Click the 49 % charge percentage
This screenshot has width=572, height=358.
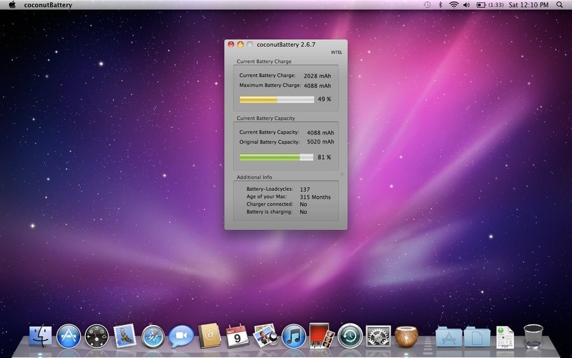(324, 99)
